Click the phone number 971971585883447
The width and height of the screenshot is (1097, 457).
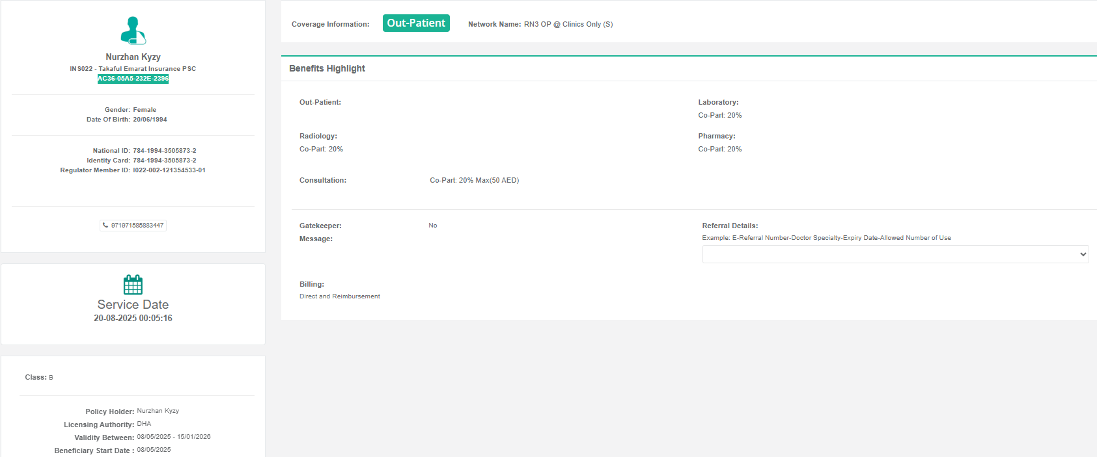click(137, 226)
